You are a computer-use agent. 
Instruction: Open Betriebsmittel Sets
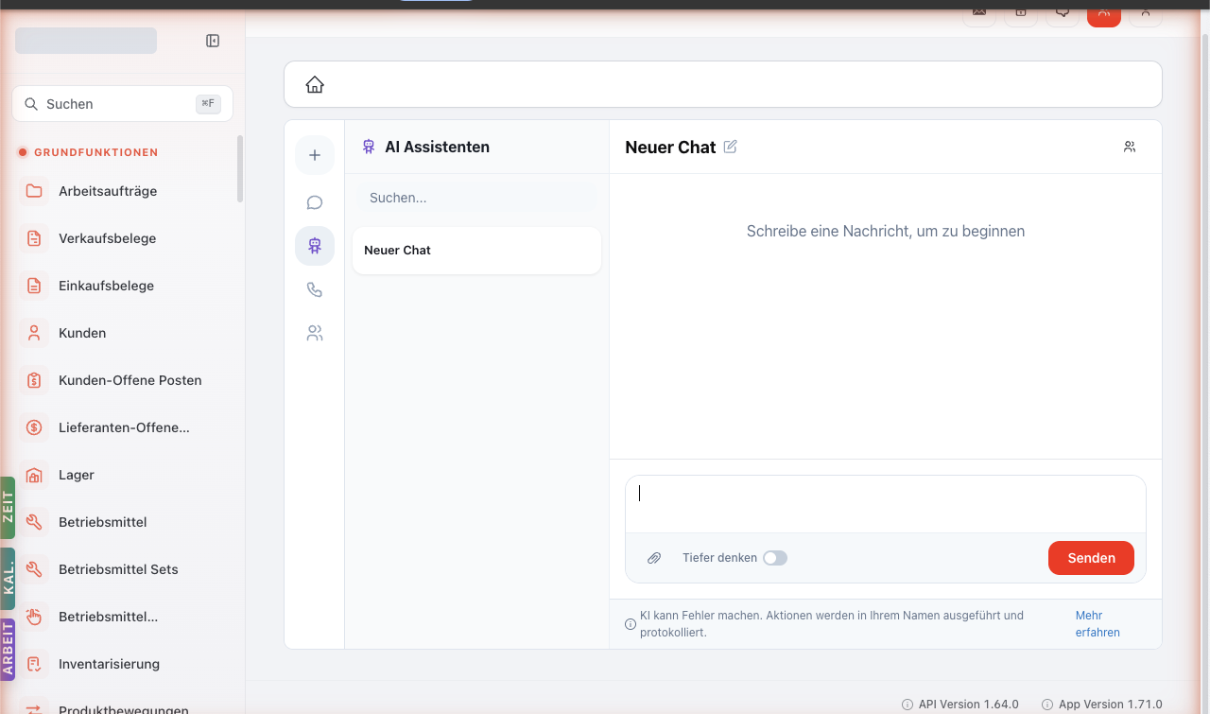pos(118,569)
